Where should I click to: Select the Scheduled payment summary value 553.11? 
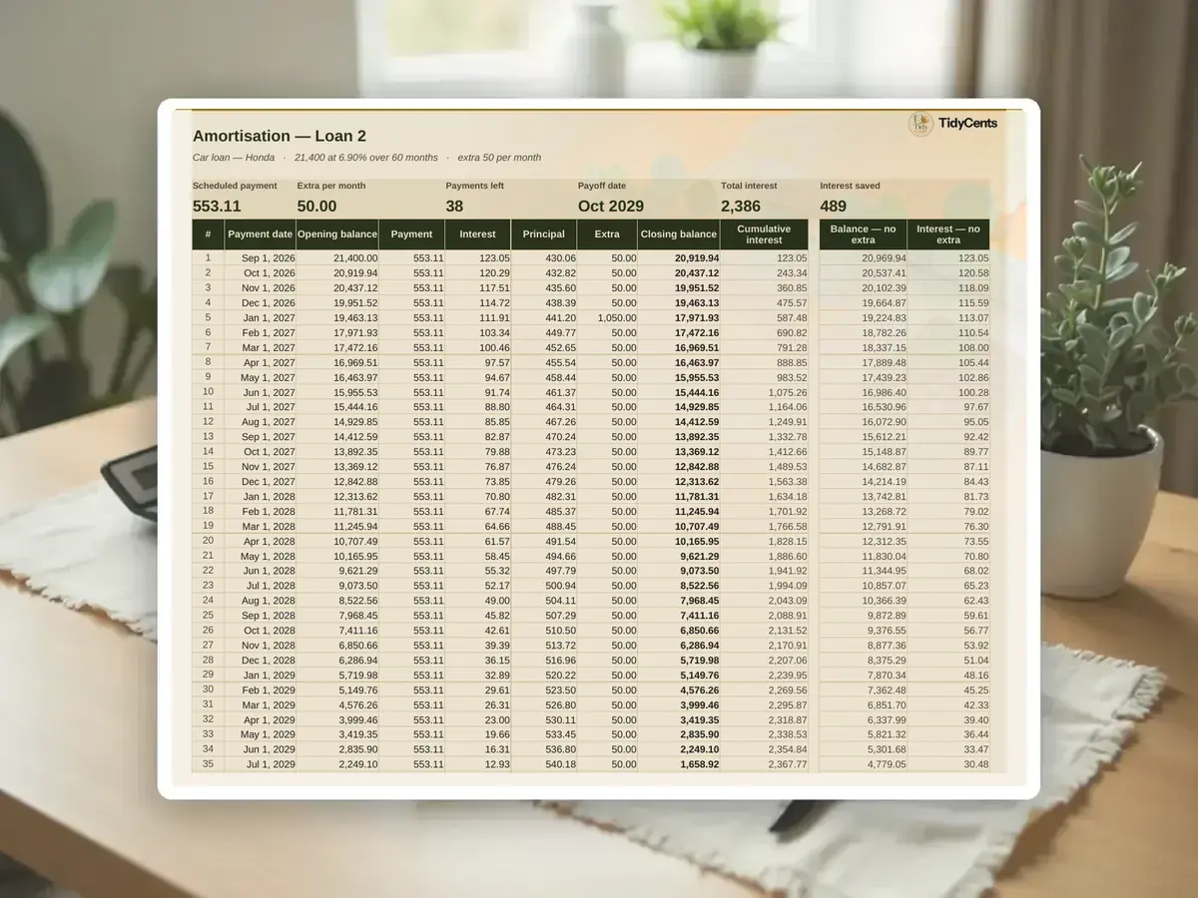pyautogui.click(x=217, y=207)
